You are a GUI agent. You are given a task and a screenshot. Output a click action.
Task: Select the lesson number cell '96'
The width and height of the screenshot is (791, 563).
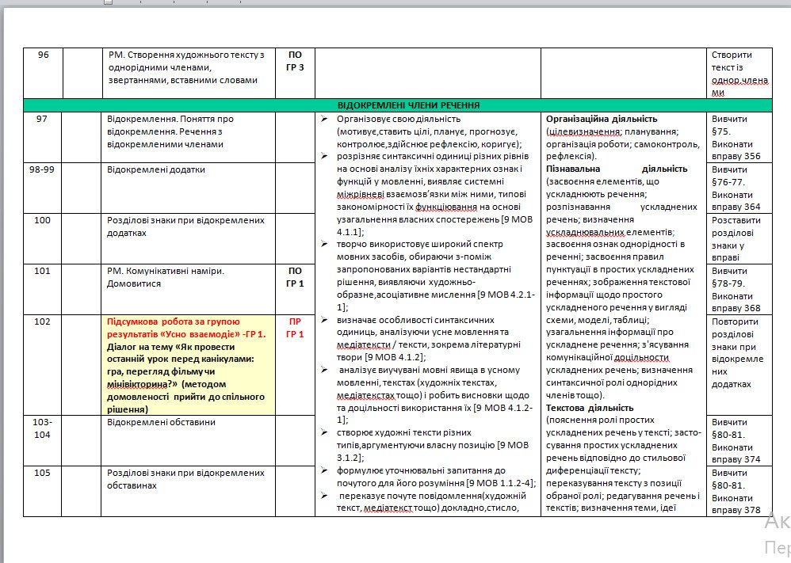click(43, 55)
